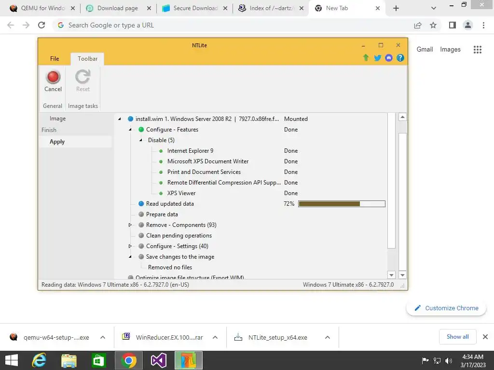This screenshot has height=370, width=494.
Task: Open the Chrome three-dot menu
Action: click(483, 25)
